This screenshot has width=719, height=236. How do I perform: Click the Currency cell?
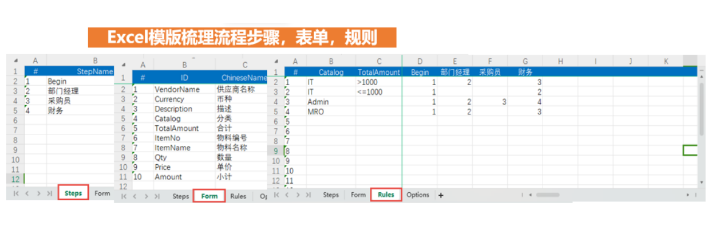point(184,99)
